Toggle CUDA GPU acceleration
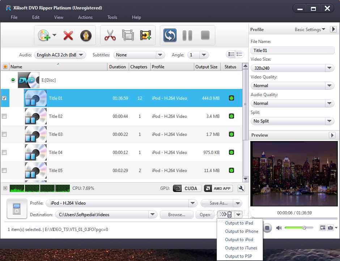The width and height of the screenshot is (340, 261). tap(187, 188)
